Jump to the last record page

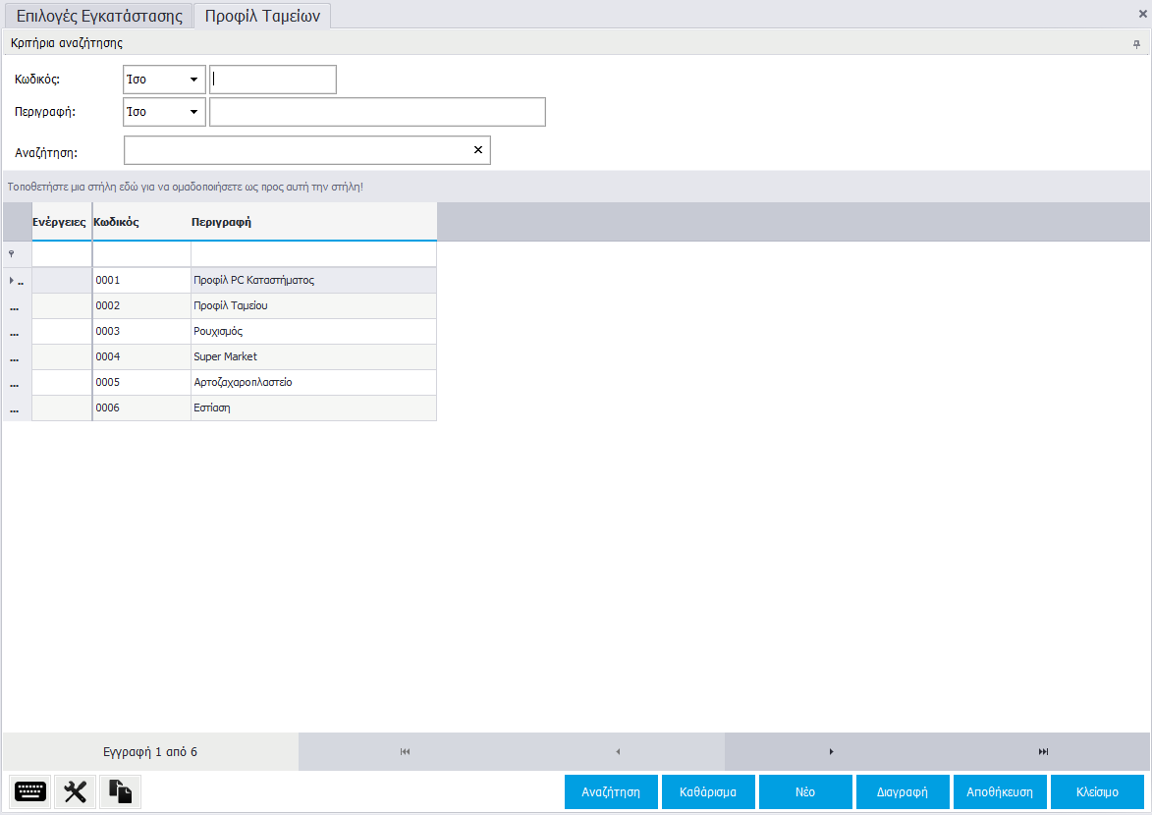(x=1043, y=752)
